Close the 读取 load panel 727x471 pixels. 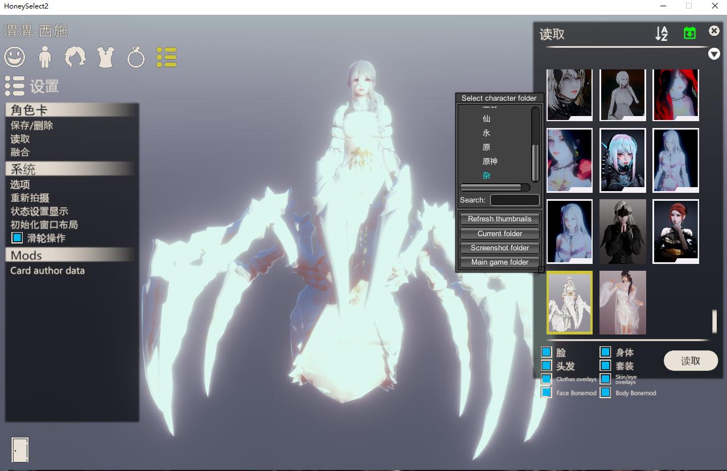click(714, 31)
